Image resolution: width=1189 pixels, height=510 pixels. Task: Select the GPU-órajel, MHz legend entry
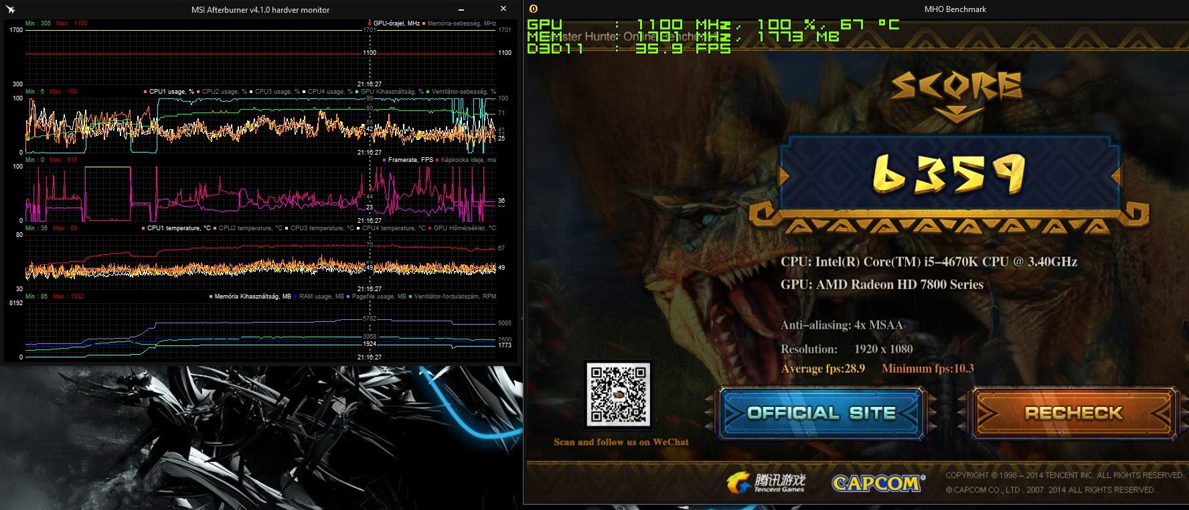(394, 23)
